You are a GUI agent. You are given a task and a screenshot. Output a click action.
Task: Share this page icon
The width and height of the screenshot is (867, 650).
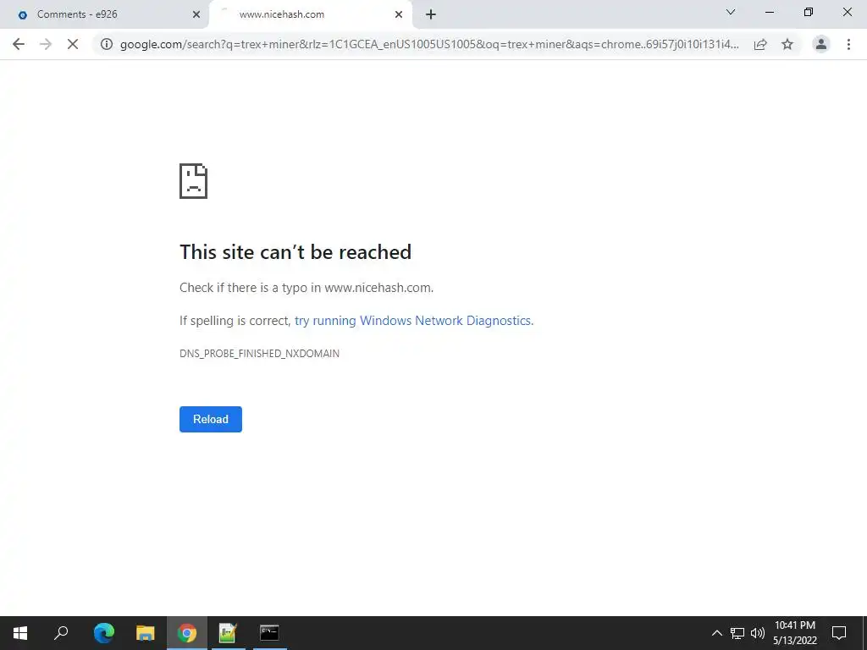coord(760,44)
